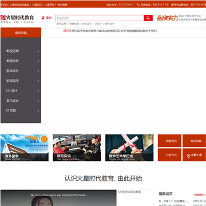
Task: Open the UI班学员毕业 image card
Action: [136, 198]
